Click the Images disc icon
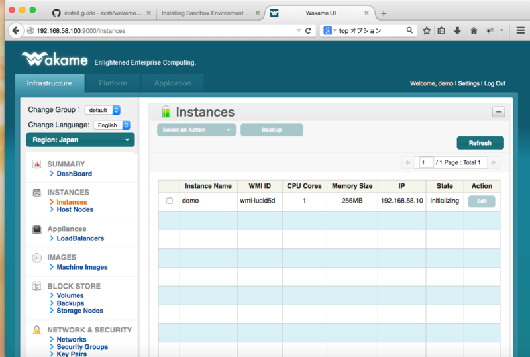The image size is (530, 357). click(37, 258)
